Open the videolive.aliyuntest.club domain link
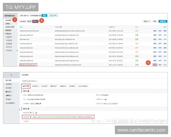This screenshot has height=137, width=171. click(x=28, y=65)
